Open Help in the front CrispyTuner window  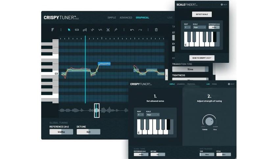[231, 84]
